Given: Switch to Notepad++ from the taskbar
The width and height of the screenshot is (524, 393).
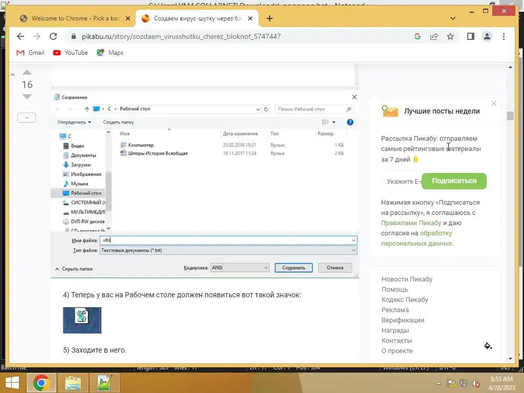Looking at the screenshot, I should click(105, 383).
